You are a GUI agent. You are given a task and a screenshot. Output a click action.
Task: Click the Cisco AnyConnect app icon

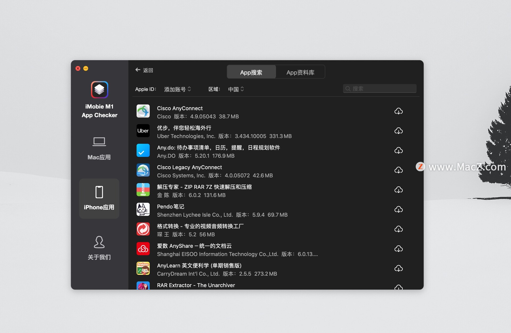tap(143, 111)
